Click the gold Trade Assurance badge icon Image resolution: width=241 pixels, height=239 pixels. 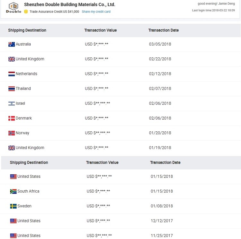pos(26,12)
